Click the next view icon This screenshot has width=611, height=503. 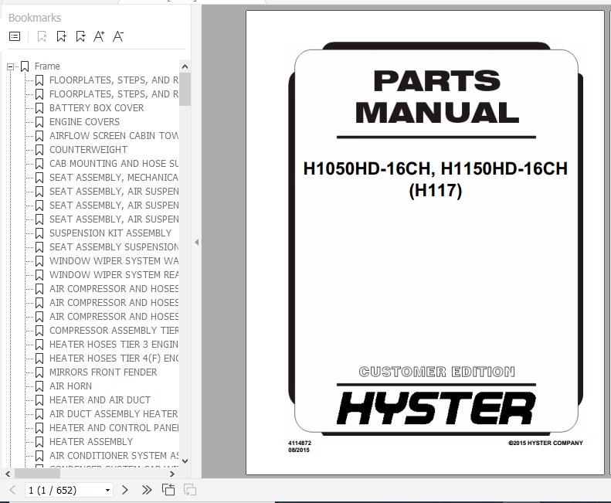pyautogui.click(x=190, y=490)
